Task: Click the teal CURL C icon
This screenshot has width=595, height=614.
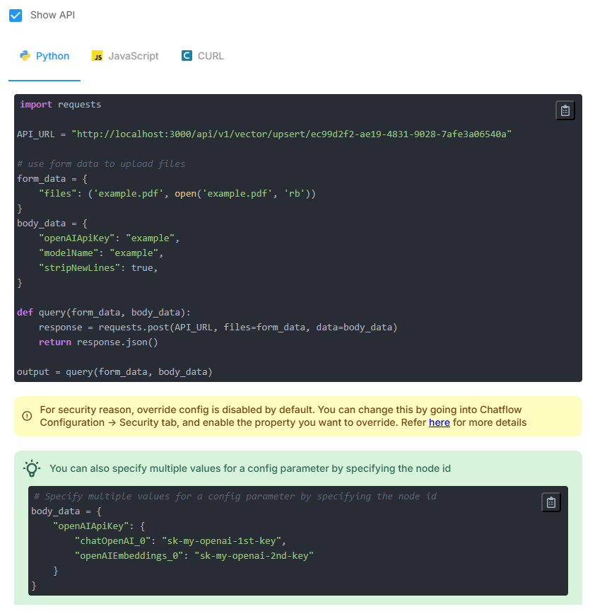Action: (187, 56)
